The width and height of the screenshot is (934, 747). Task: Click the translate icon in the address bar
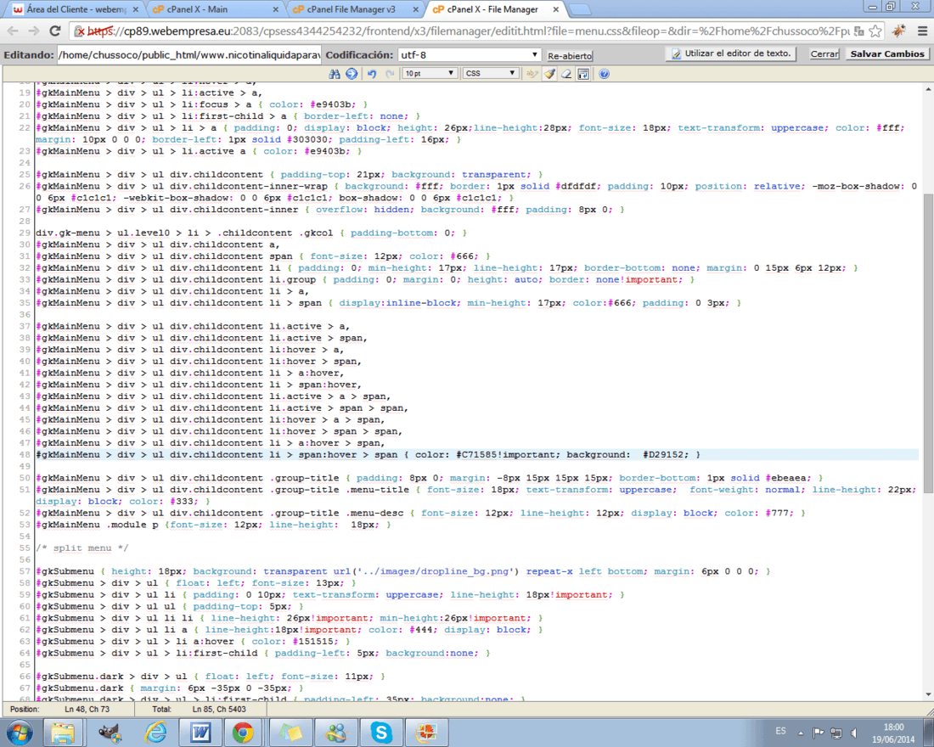point(859,31)
